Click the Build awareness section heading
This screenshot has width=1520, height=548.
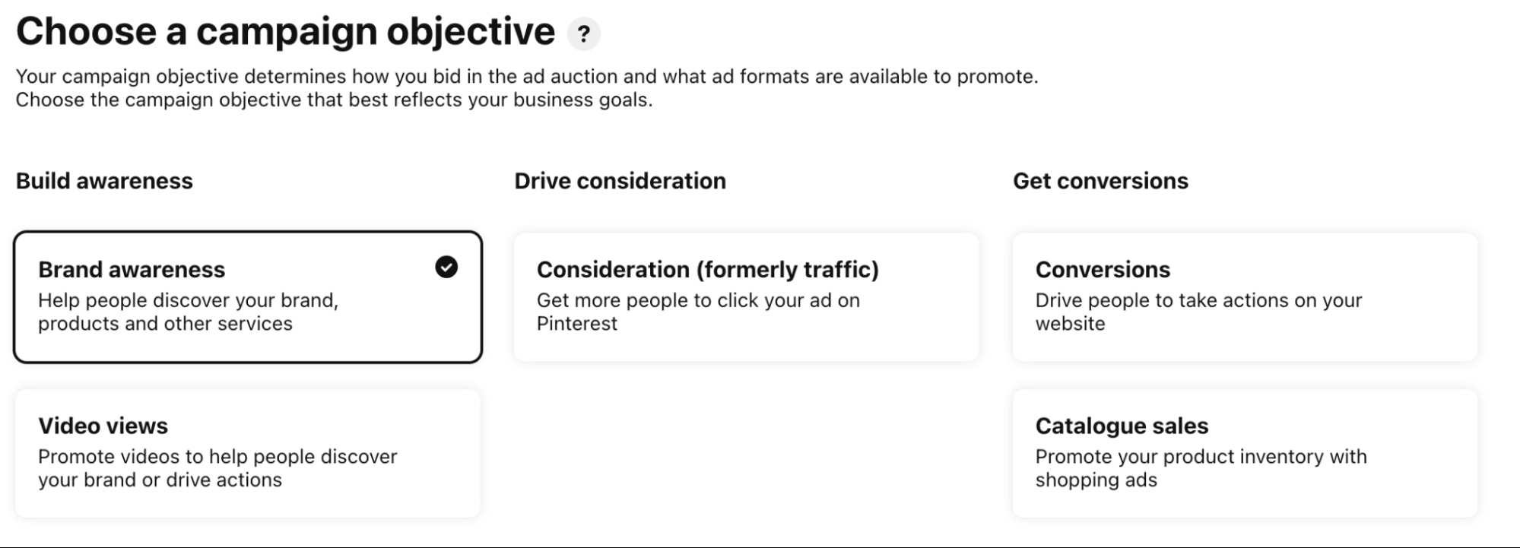pos(104,181)
